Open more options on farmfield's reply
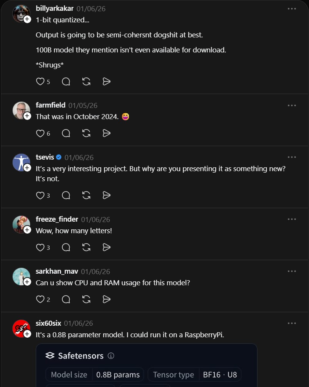The image size is (309, 387). coord(292,105)
